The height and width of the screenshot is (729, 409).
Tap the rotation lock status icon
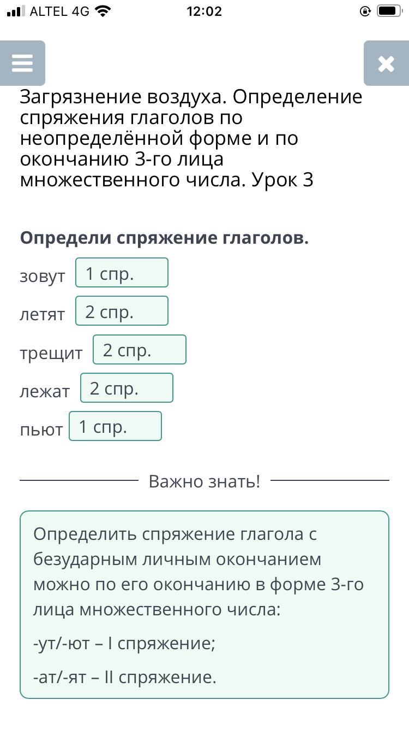click(x=365, y=11)
